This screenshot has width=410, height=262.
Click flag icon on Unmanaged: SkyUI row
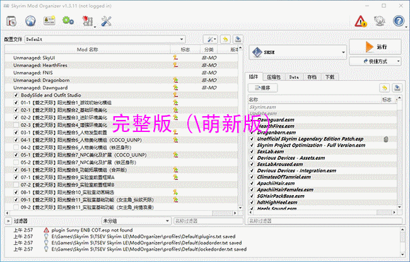175,57
